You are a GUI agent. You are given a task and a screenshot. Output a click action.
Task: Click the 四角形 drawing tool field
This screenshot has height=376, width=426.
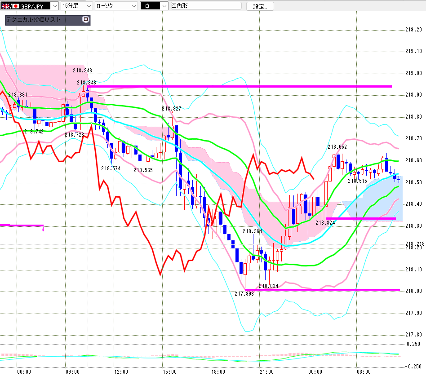click(206, 6)
